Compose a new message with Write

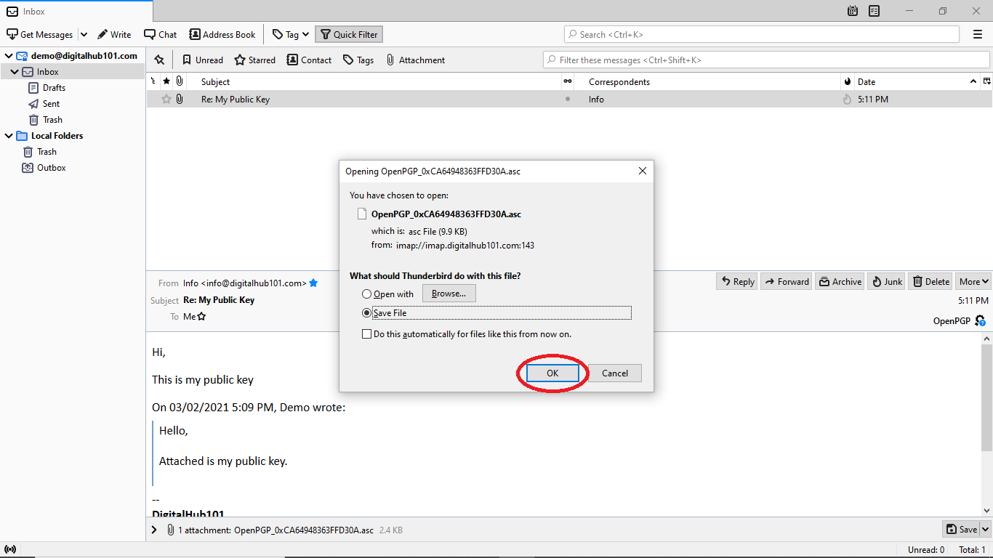[114, 34]
